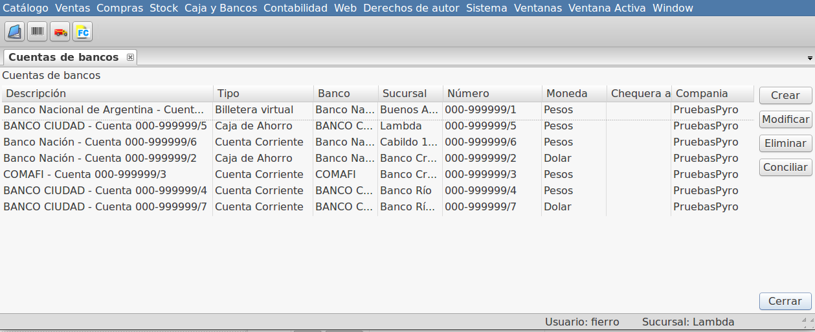Click the Conciliar button
This screenshot has height=332, width=815.
(785, 167)
